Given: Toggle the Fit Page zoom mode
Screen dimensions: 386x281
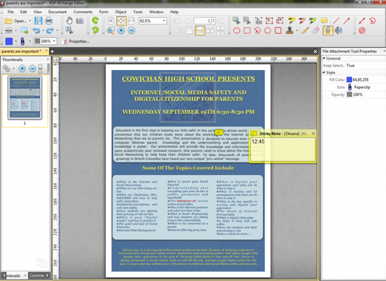Looking at the screenshot, I should pyautogui.click(x=121, y=21).
